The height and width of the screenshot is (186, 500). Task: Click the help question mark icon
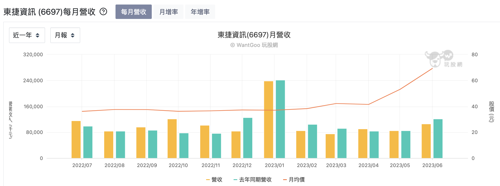(x=104, y=12)
